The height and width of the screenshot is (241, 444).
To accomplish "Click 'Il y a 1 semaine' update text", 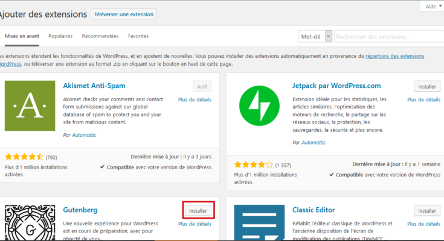I will pyautogui.click(x=422, y=164).
